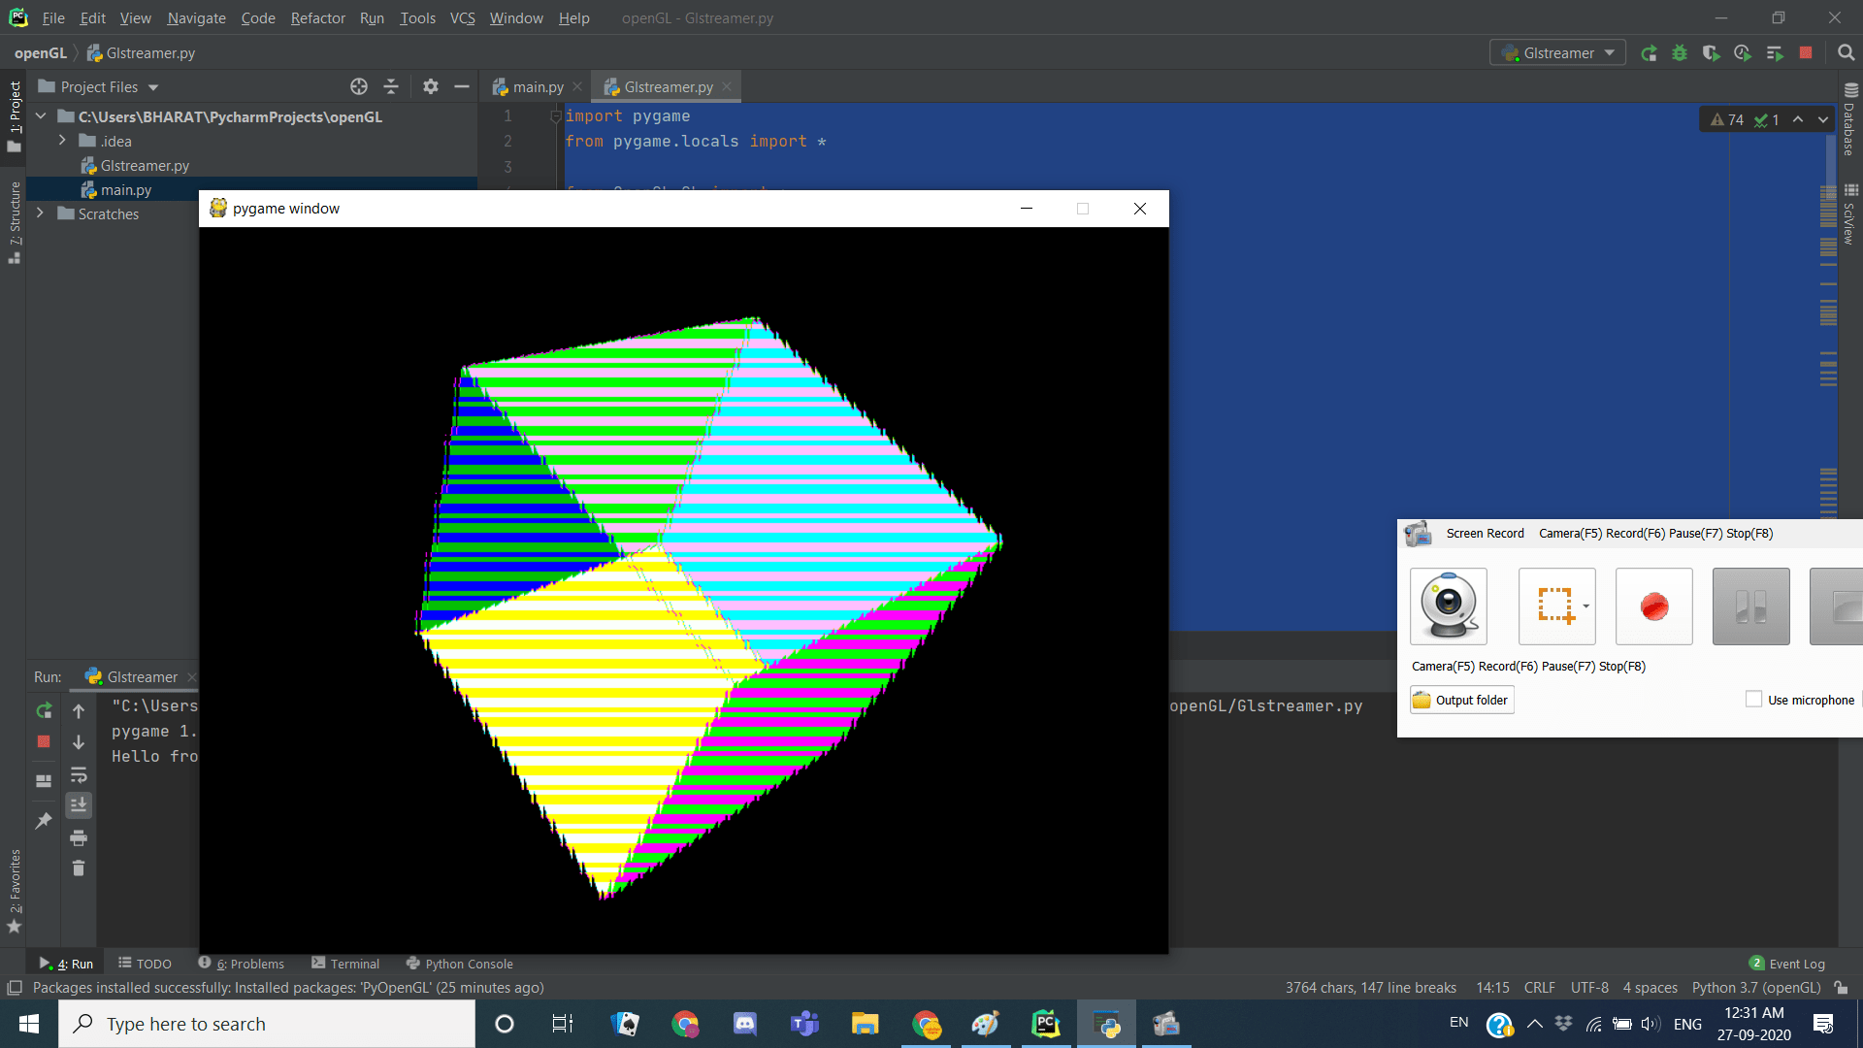The width and height of the screenshot is (1863, 1048).
Task: Open the Refactor menu
Action: point(317,18)
